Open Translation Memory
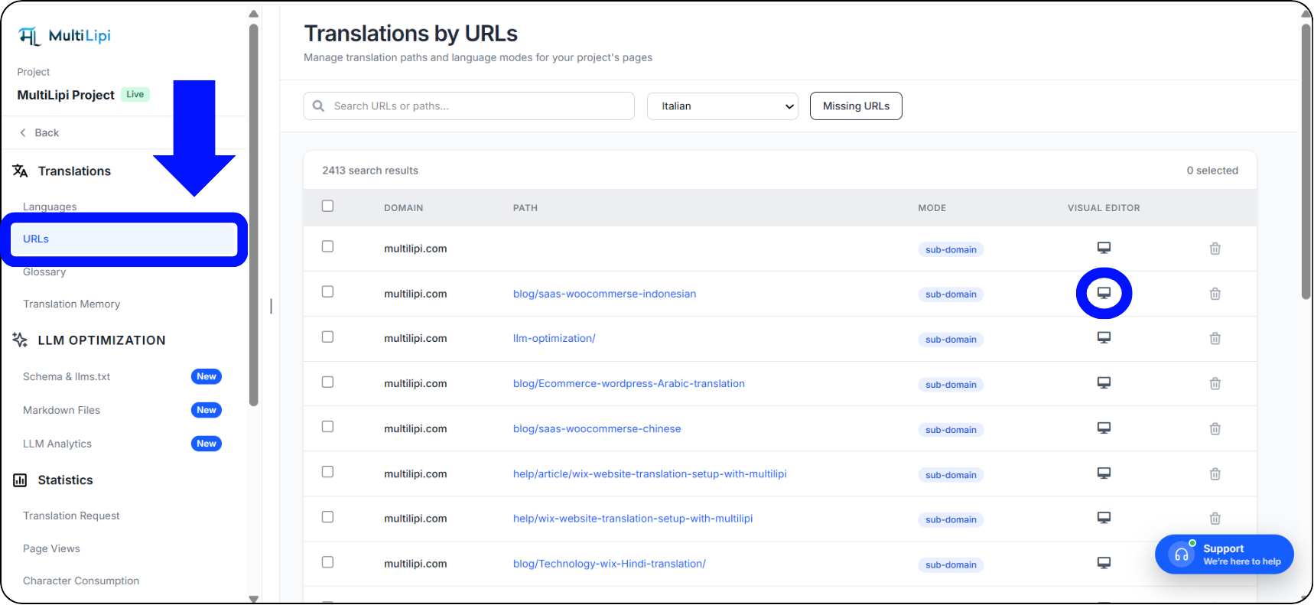This screenshot has width=1314, height=605. pyautogui.click(x=71, y=304)
